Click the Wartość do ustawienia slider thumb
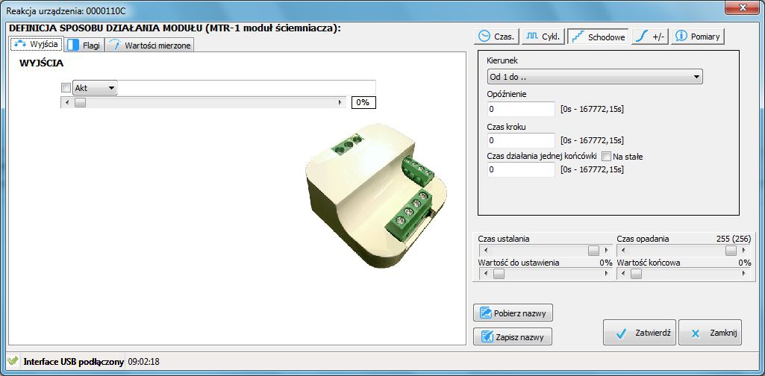Viewport: 765px width, 376px height. click(x=499, y=274)
